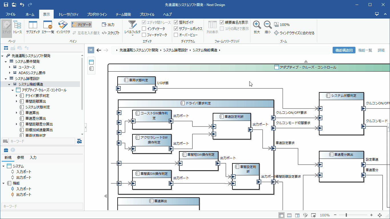Expand the 車間距離算出 tree node
The width and height of the screenshot is (390, 219).
[17, 102]
